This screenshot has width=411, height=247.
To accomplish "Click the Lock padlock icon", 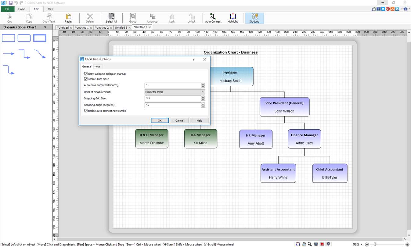I will point(172,16).
